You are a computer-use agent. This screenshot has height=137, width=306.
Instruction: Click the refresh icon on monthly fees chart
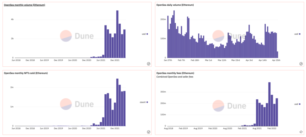click(x=301, y=132)
